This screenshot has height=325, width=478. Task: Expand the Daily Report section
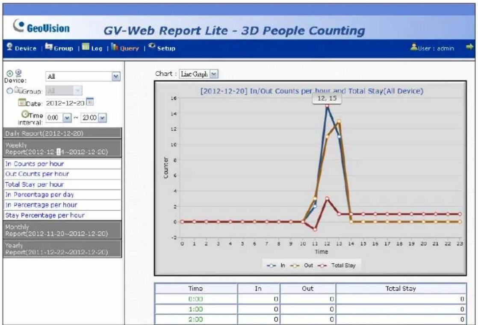point(62,133)
